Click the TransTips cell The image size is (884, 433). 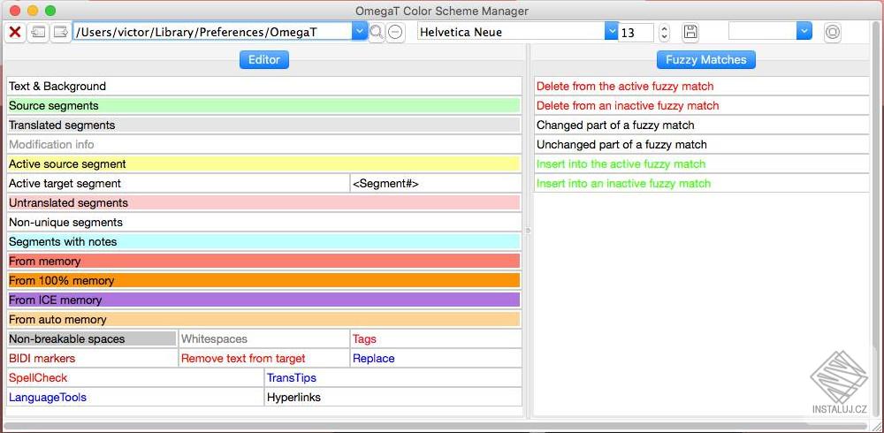[x=393, y=377]
